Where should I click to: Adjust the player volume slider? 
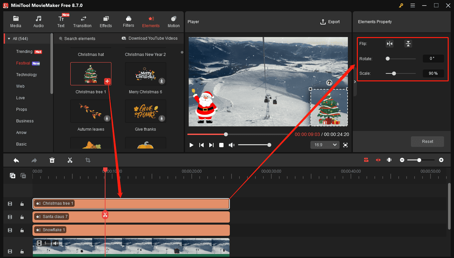[x=254, y=145]
